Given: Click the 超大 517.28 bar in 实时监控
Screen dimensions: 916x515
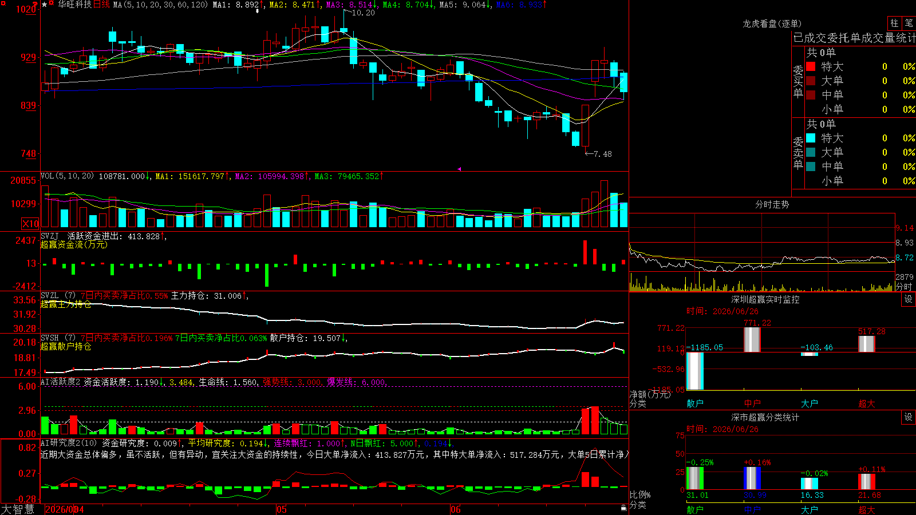Looking at the screenshot, I should [x=867, y=344].
